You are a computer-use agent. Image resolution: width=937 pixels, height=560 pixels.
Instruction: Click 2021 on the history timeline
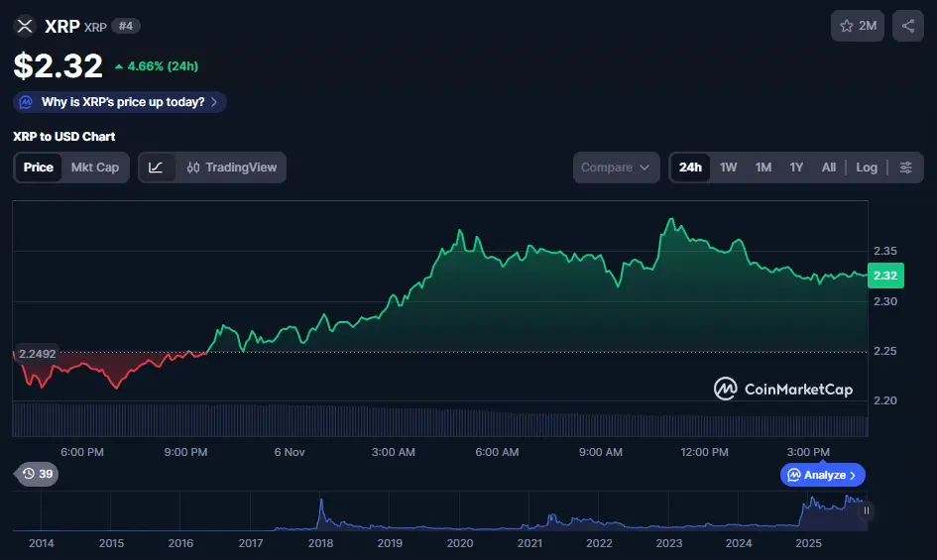(x=529, y=543)
